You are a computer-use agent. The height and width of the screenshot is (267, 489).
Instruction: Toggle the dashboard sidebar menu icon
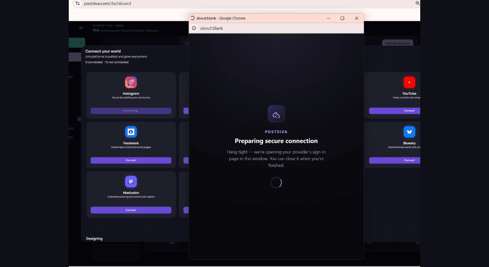(x=81, y=28)
